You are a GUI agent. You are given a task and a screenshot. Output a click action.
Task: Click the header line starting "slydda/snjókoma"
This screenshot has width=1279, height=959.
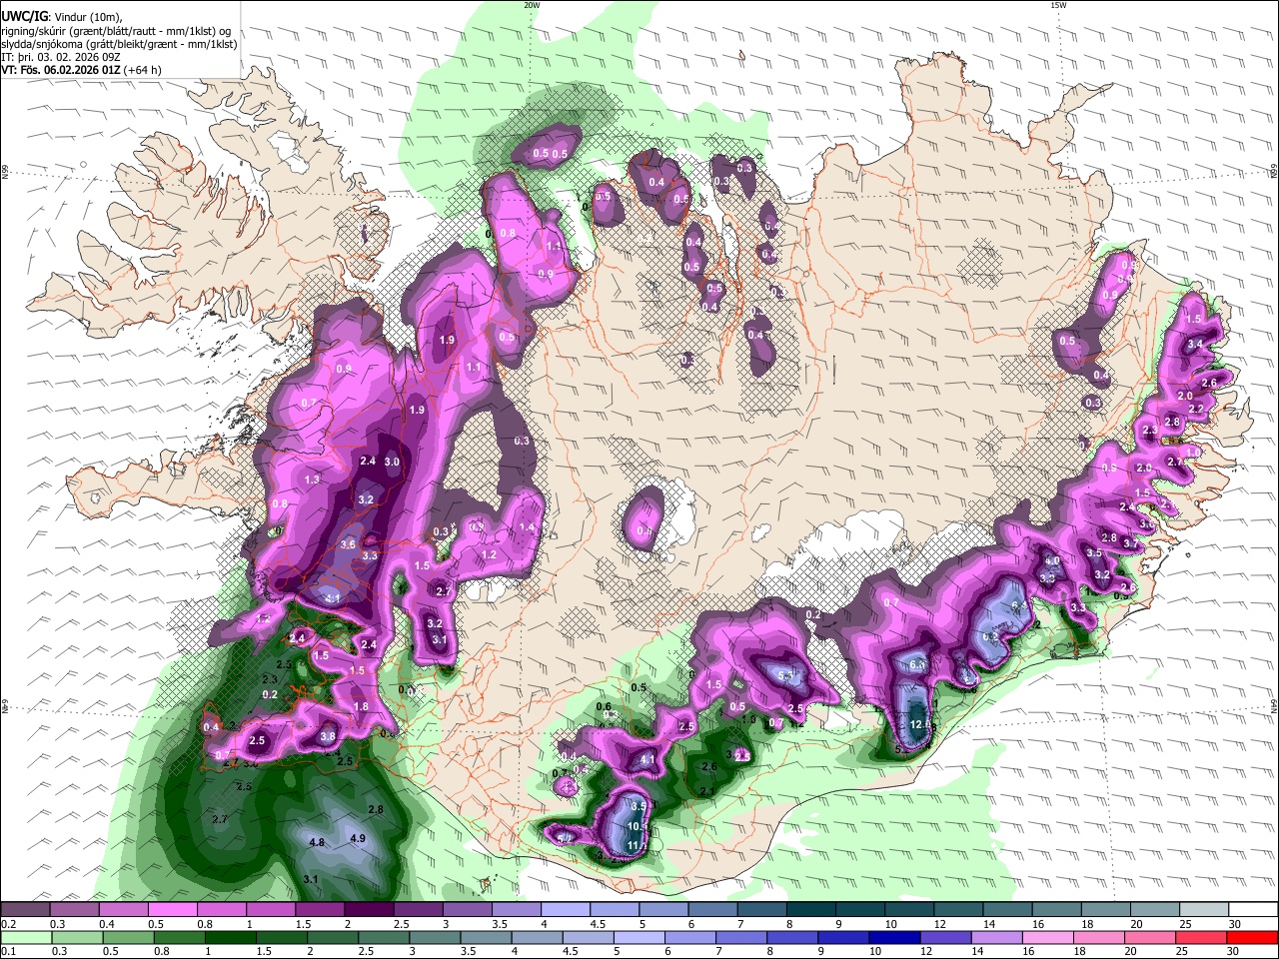point(119,44)
